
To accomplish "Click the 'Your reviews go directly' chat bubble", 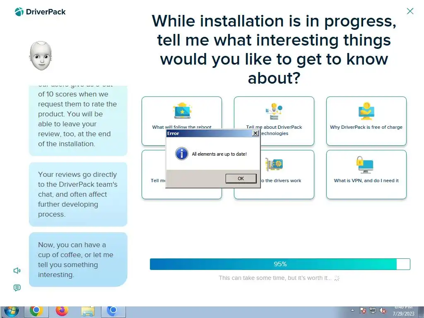I will [x=78, y=194].
